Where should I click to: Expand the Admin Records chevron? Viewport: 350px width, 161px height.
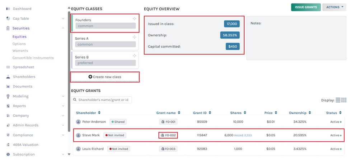[63, 125]
